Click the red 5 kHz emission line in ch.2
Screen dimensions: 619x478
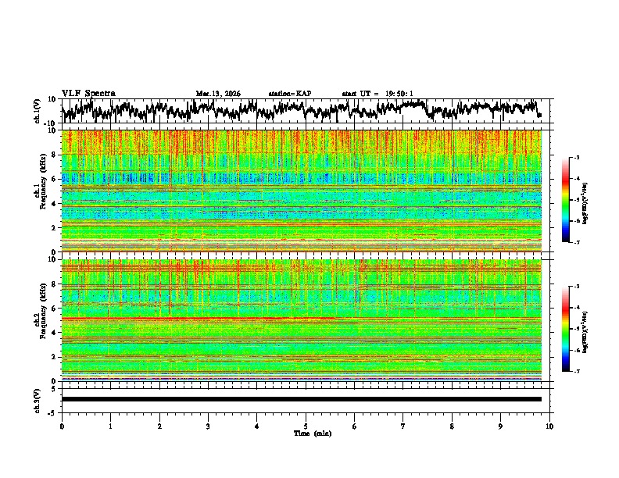coord(198,318)
